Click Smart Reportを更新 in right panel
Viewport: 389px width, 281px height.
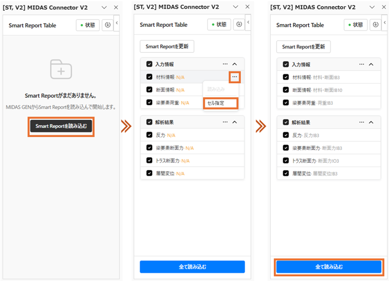coord(304,47)
